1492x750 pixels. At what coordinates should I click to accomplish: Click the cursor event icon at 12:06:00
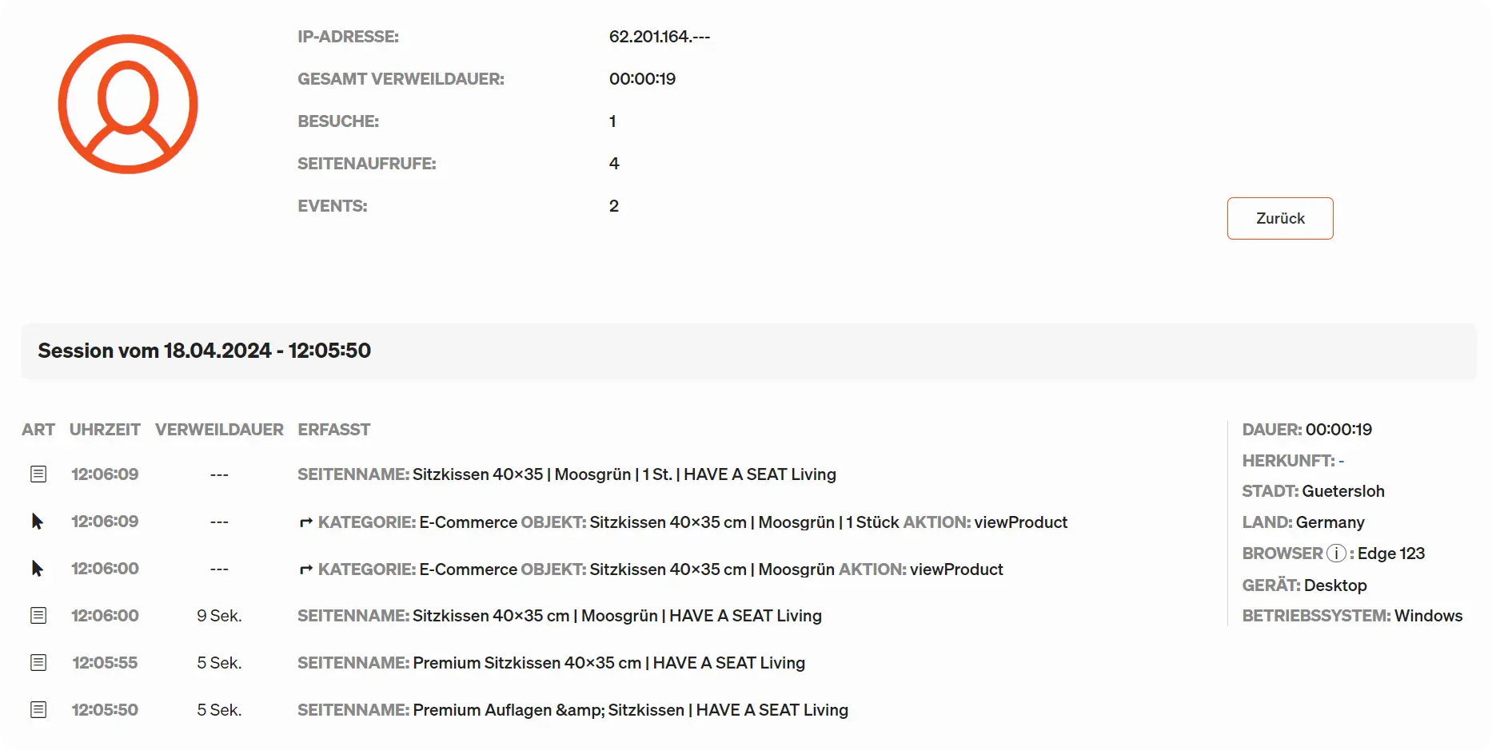point(38,569)
